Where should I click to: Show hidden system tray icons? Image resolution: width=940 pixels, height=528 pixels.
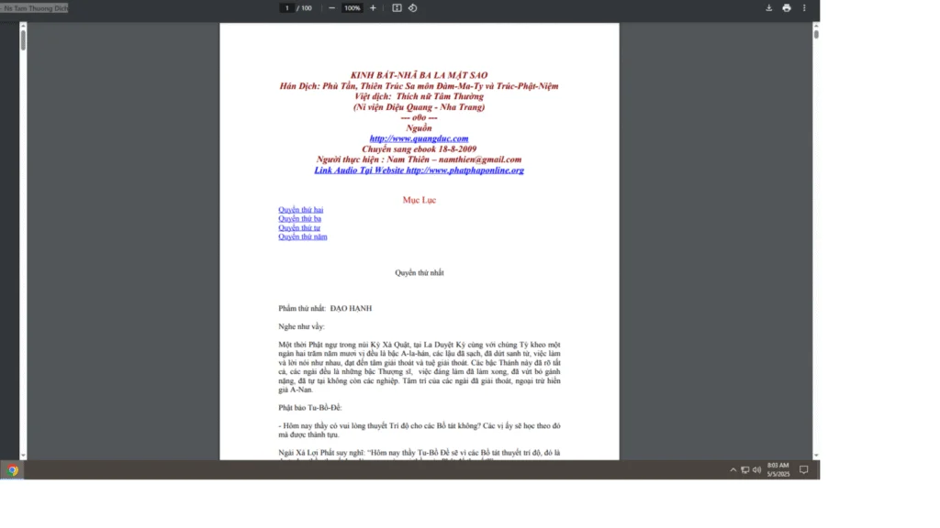(x=733, y=470)
